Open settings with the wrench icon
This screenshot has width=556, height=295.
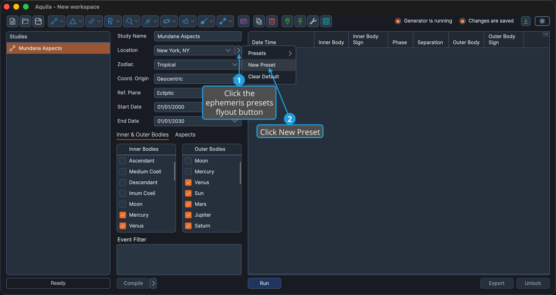[313, 21]
